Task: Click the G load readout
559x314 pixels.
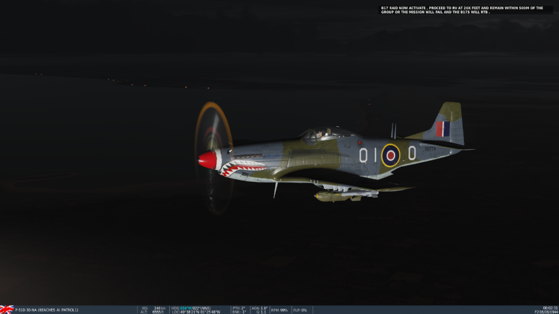Action: (x=260, y=312)
